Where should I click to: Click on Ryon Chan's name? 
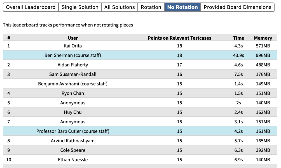73,93
